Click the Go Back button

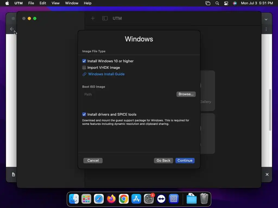point(163,160)
